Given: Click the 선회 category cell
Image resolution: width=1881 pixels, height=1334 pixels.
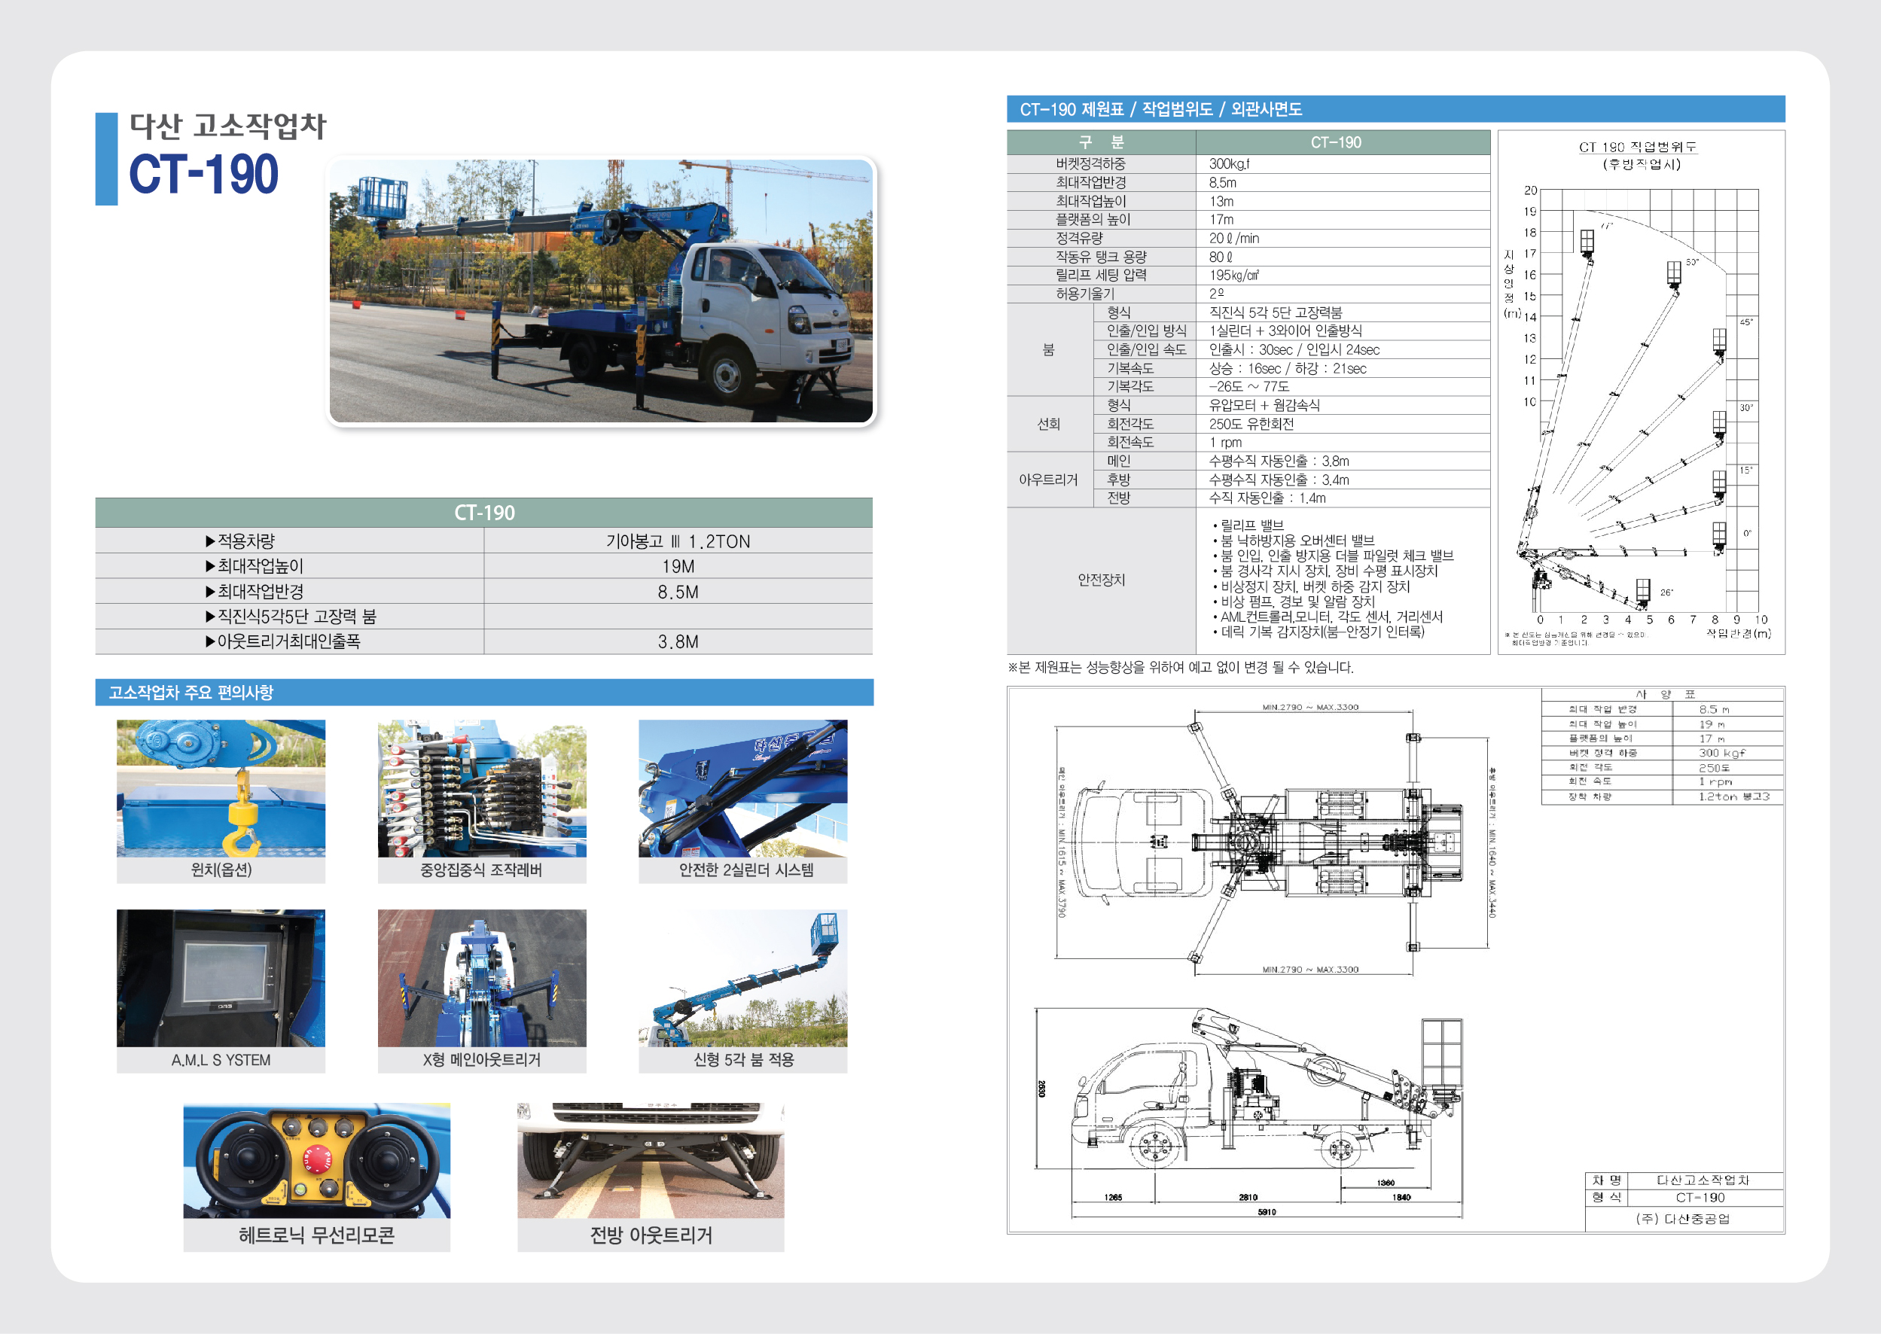Looking at the screenshot, I should 1050,424.
